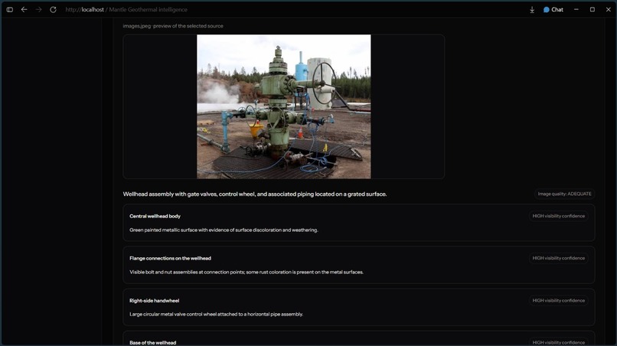Click the large circular metal valve wheel description
The image size is (617, 346).
216,314
